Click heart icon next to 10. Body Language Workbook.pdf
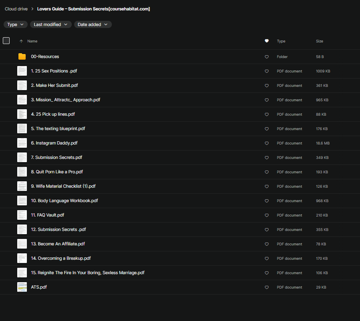 (x=267, y=201)
